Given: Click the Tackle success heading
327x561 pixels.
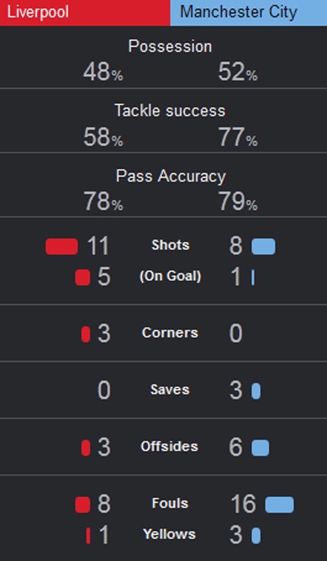Looking at the screenshot, I should (170, 111).
